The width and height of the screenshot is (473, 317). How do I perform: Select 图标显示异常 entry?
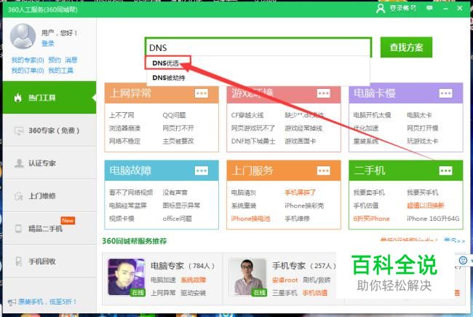click(181, 206)
